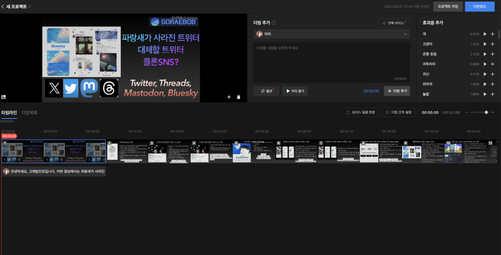This screenshot has height=255, width=501.
Task: Play the 고양이 sound effect
Action: click(485, 44)
